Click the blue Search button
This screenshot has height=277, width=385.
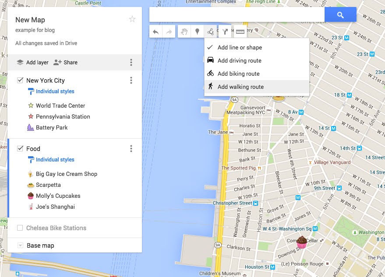pos(340,14)
